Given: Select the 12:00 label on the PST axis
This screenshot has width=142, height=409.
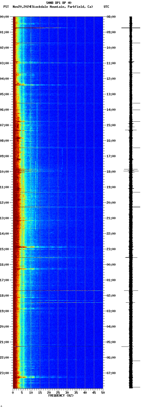Looking at the screenshot, I should click(5, 203).
